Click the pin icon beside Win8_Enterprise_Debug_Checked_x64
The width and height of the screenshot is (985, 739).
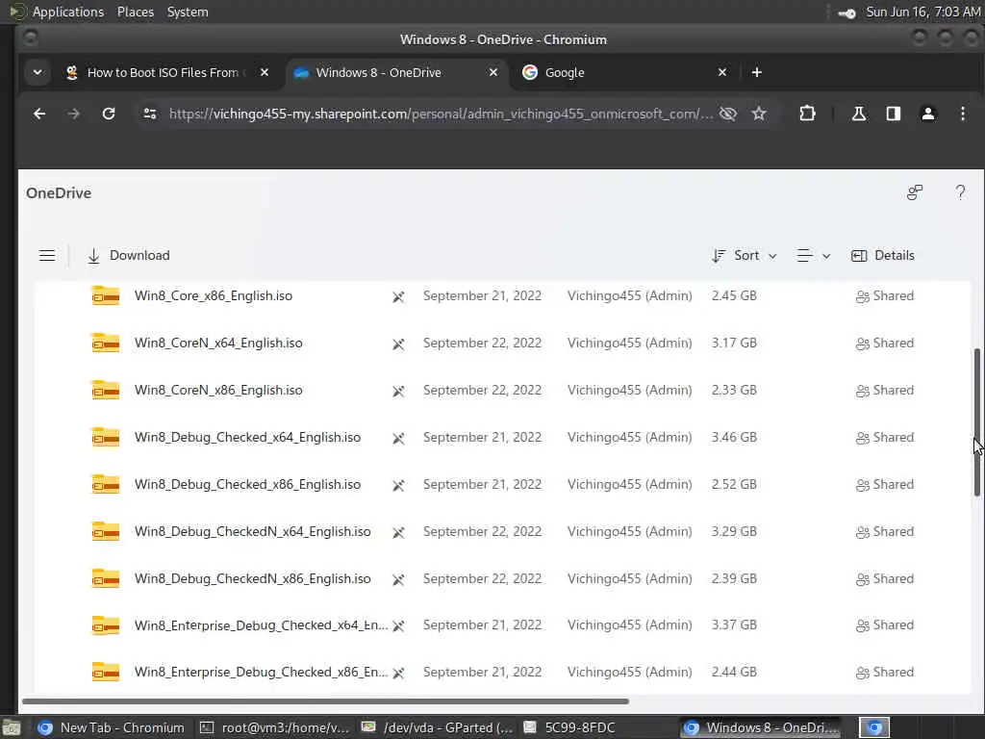pyautogui.click(x=398, y=625)
